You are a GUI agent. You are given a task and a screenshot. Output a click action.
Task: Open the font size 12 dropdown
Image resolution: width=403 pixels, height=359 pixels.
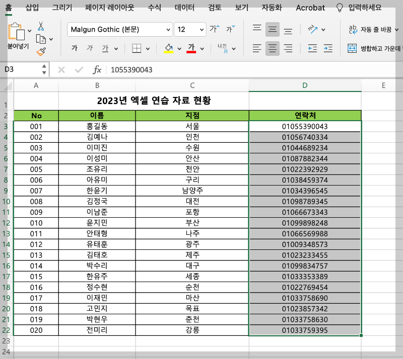(x=190, y=30)
